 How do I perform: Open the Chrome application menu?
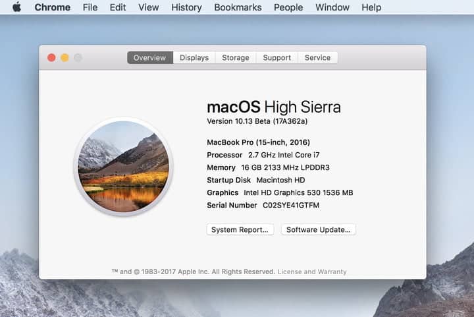52,7
